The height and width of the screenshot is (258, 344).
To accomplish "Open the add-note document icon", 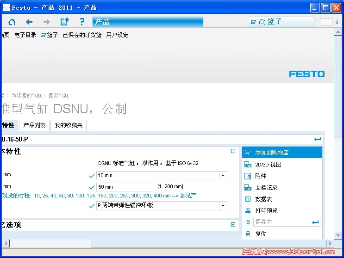I will coord(64,21).
